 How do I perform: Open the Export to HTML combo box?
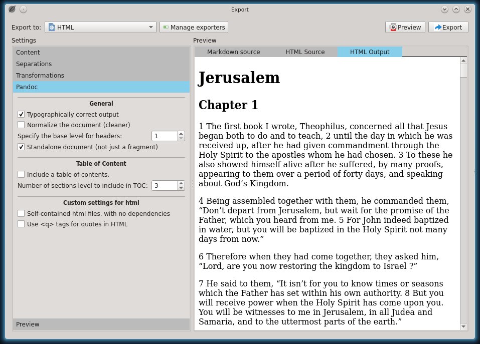point(100,27)
